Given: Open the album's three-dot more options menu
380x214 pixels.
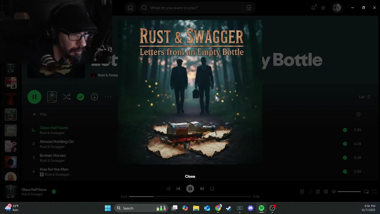Looking at the screenshot, I should coord(108,97).
